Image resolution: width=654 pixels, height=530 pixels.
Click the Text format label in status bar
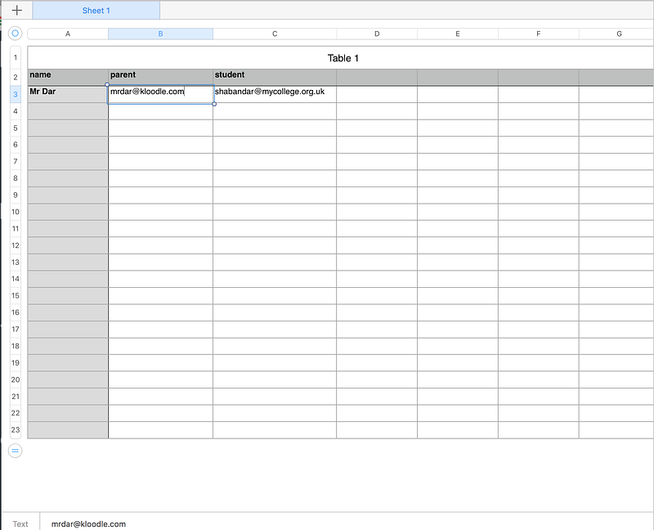point(20,523)
